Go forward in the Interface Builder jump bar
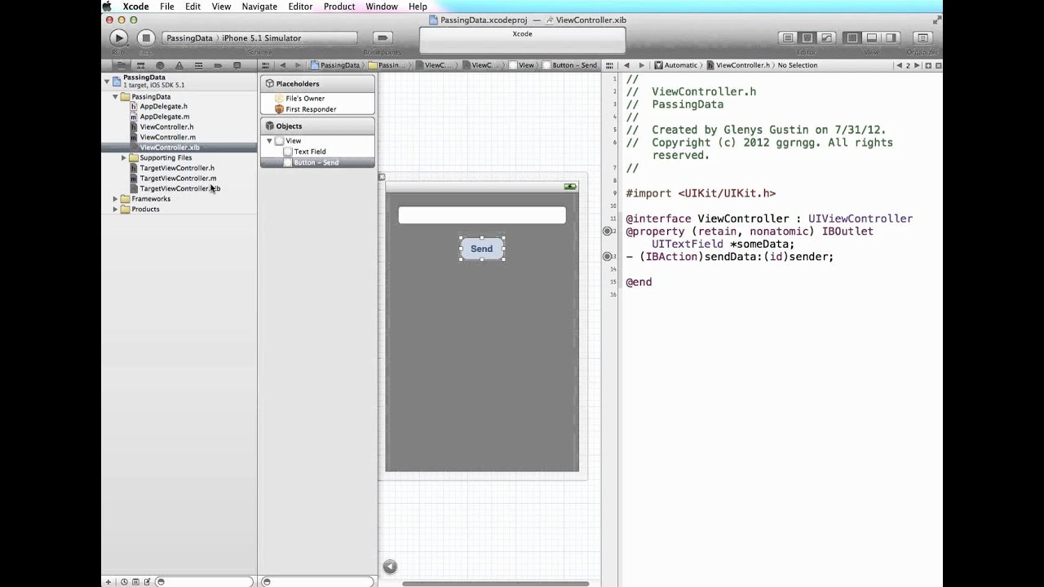The height and width of the screenshot is (587, 1044). pos(298,65)
